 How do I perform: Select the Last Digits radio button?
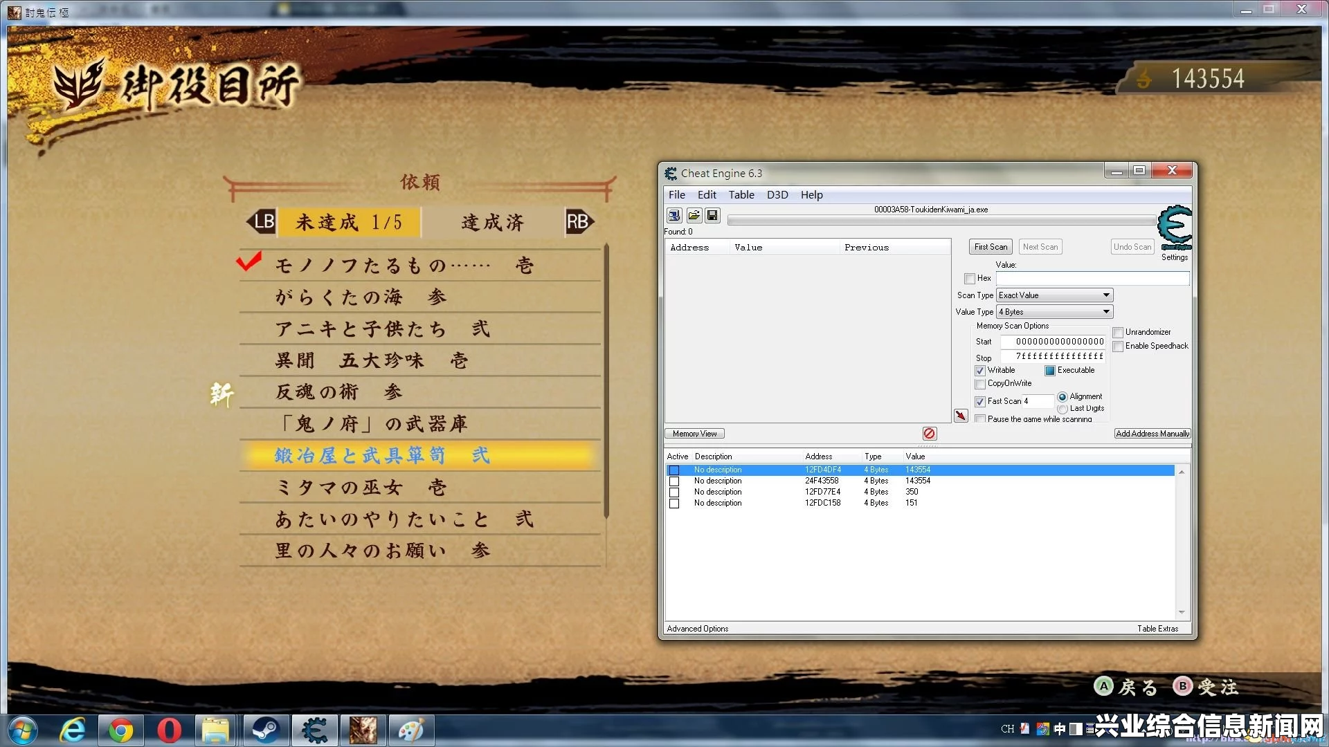point(1063,409)
